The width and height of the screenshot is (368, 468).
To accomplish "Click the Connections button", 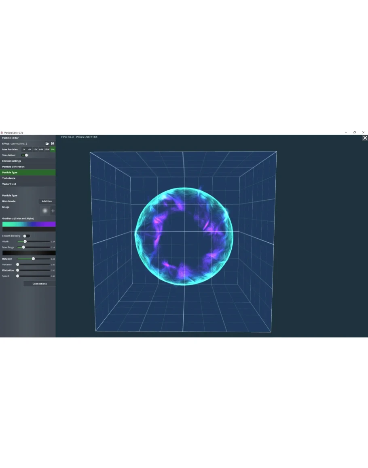I will pos(40,284).
